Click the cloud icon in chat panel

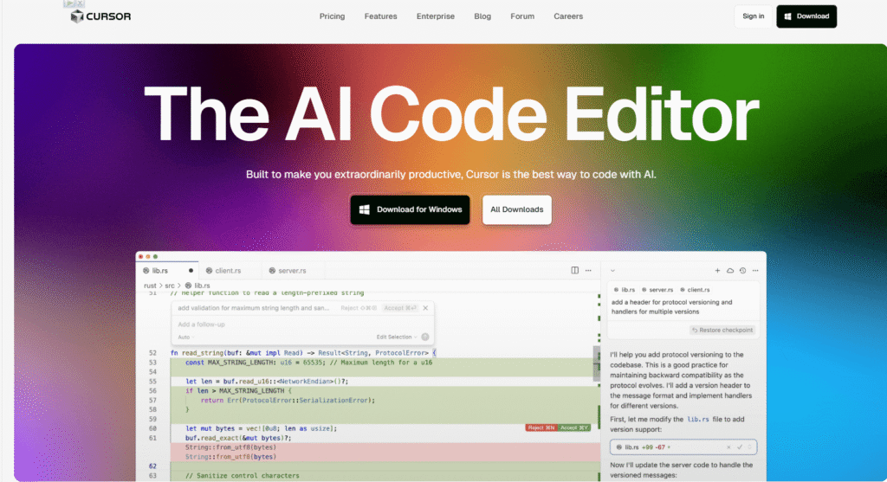(x=730, y=270)
